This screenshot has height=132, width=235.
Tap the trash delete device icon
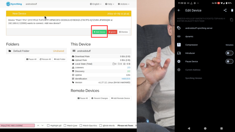coord(232,10)
